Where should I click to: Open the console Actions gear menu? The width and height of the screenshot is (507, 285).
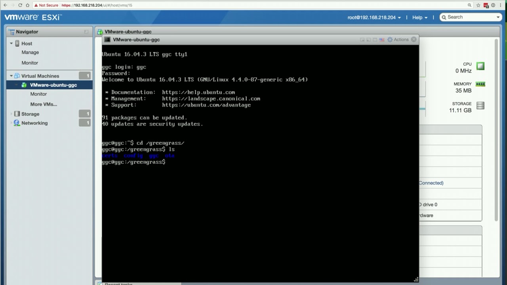point(398,40)
